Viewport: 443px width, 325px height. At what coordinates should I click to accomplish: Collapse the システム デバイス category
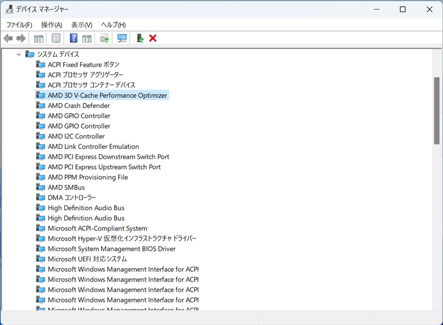click(19, 54)
